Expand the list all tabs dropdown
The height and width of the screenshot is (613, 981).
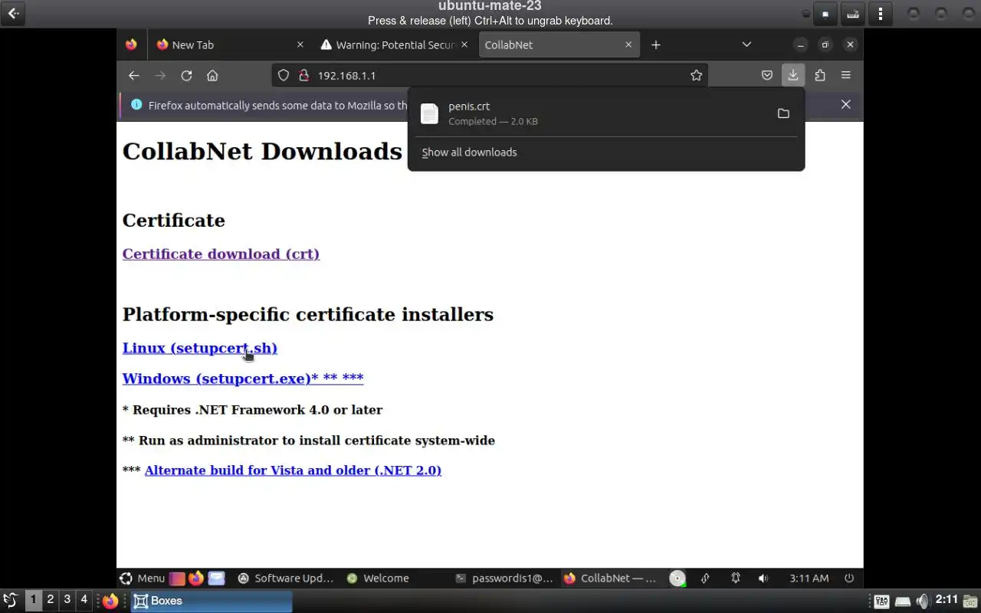[x=746, y=44]
